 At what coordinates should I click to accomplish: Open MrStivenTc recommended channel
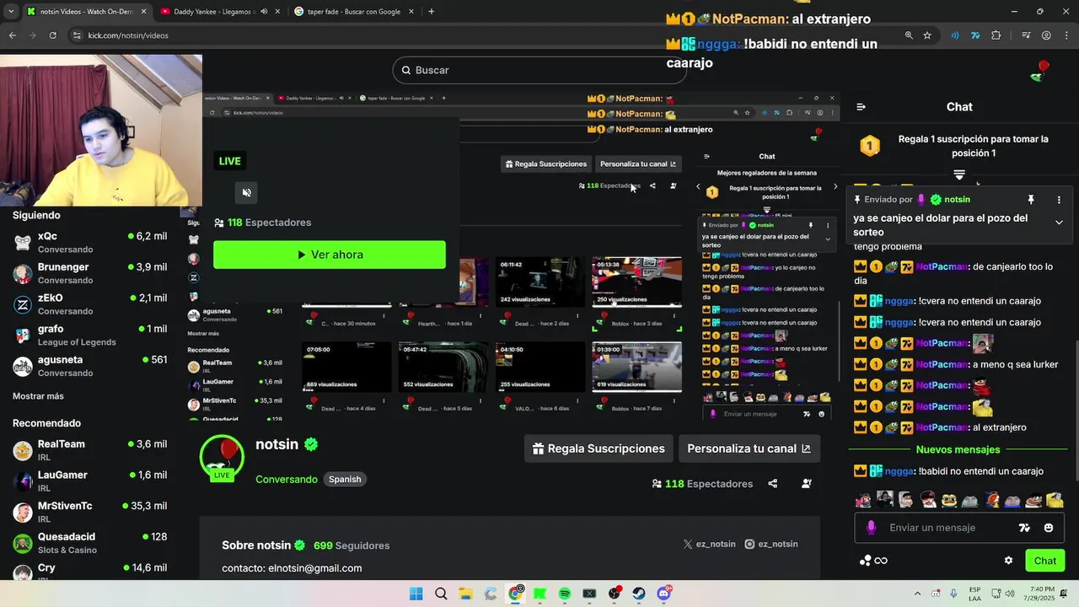pyautogui.click(x=89, y=512)
